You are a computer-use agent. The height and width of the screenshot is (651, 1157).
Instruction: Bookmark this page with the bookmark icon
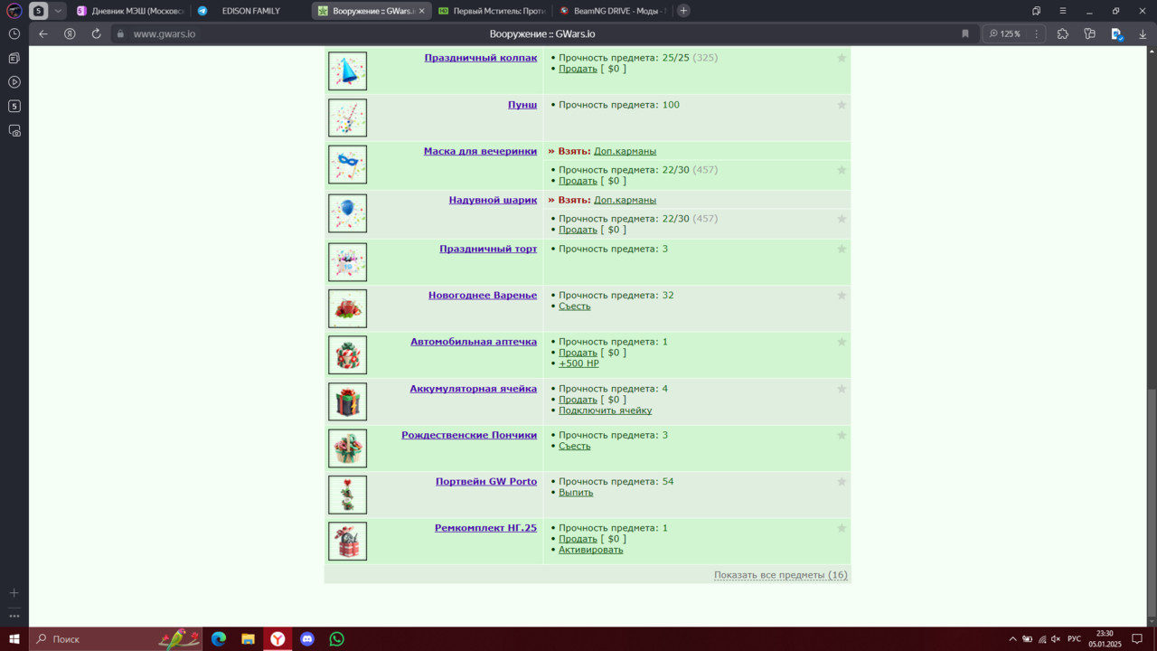(x=965, y=33)
